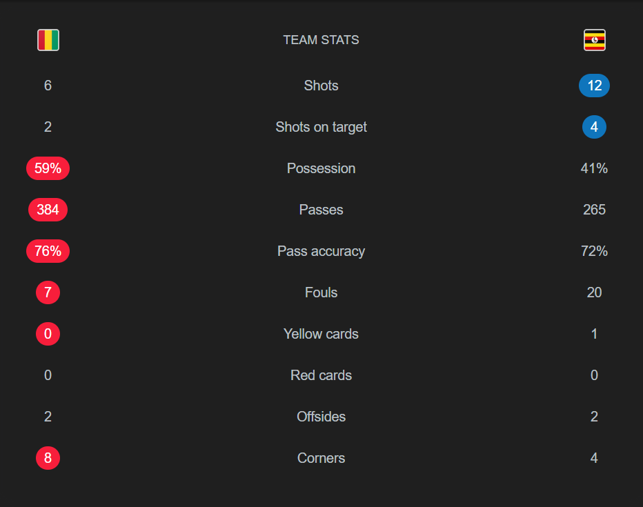Click the red 8 corners badge
This screenshot has height=507, width=643.
click(48, 458)
